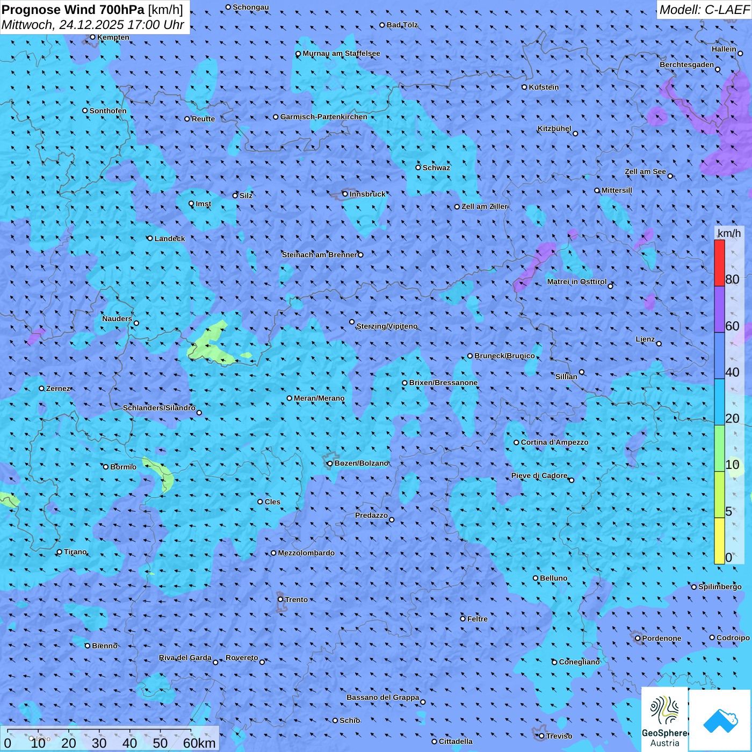Click the GeoSphere Austria logo
This screenshot has width=752, height=752.
[664, 719]
